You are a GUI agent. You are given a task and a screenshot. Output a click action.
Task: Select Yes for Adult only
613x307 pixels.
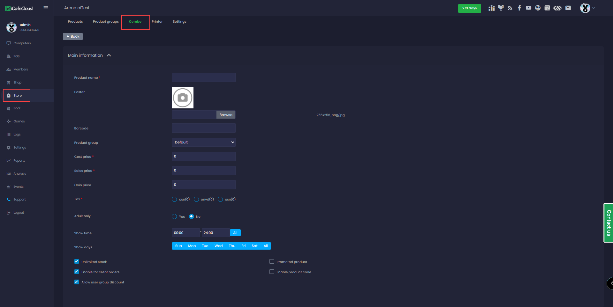(x=174, y=216)
